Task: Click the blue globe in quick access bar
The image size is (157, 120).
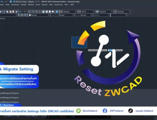Action: coord(11,2)
